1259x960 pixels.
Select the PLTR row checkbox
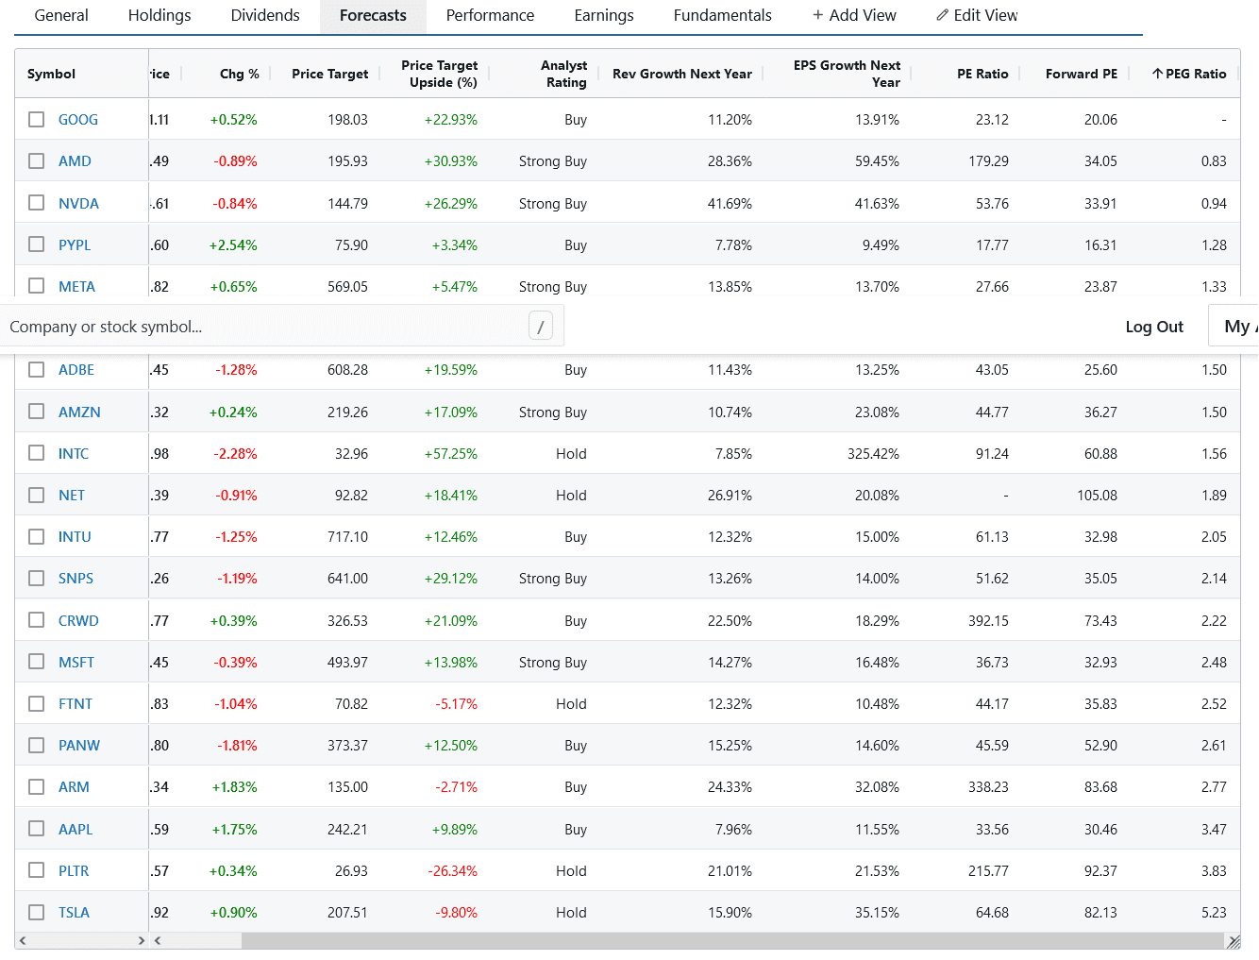pos(37,870)
